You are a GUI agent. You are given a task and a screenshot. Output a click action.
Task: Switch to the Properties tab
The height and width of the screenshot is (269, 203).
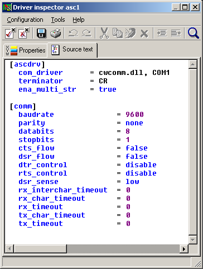(x=26, y=50)
